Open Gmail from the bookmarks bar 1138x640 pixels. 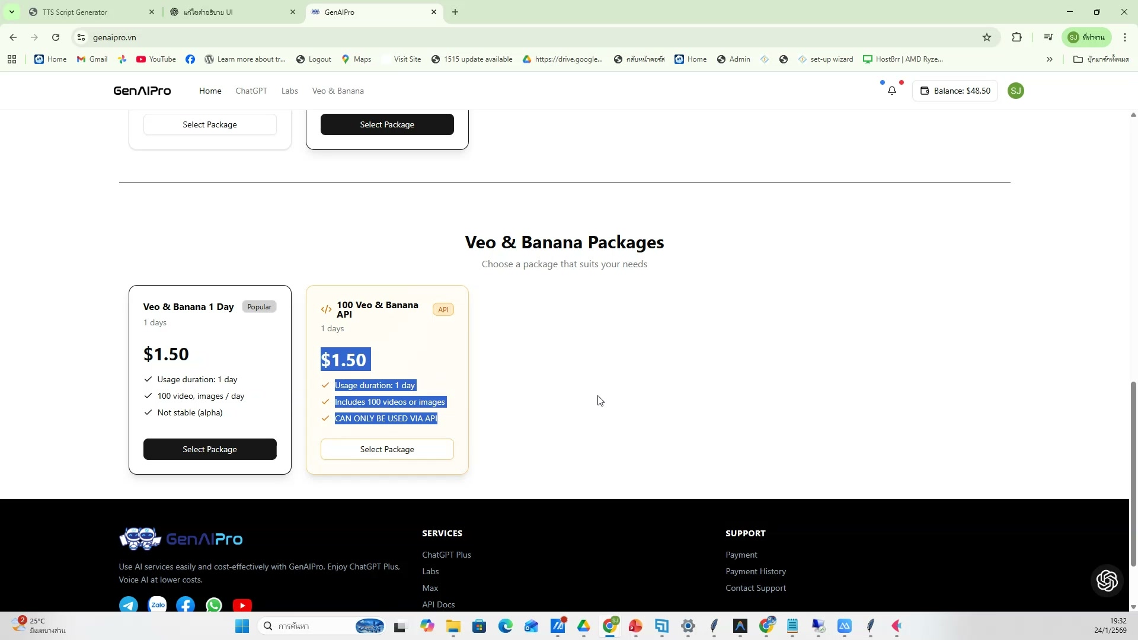[92, 59]
